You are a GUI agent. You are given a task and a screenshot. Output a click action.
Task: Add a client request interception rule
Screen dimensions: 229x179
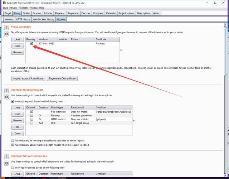[x=18, y=108]
